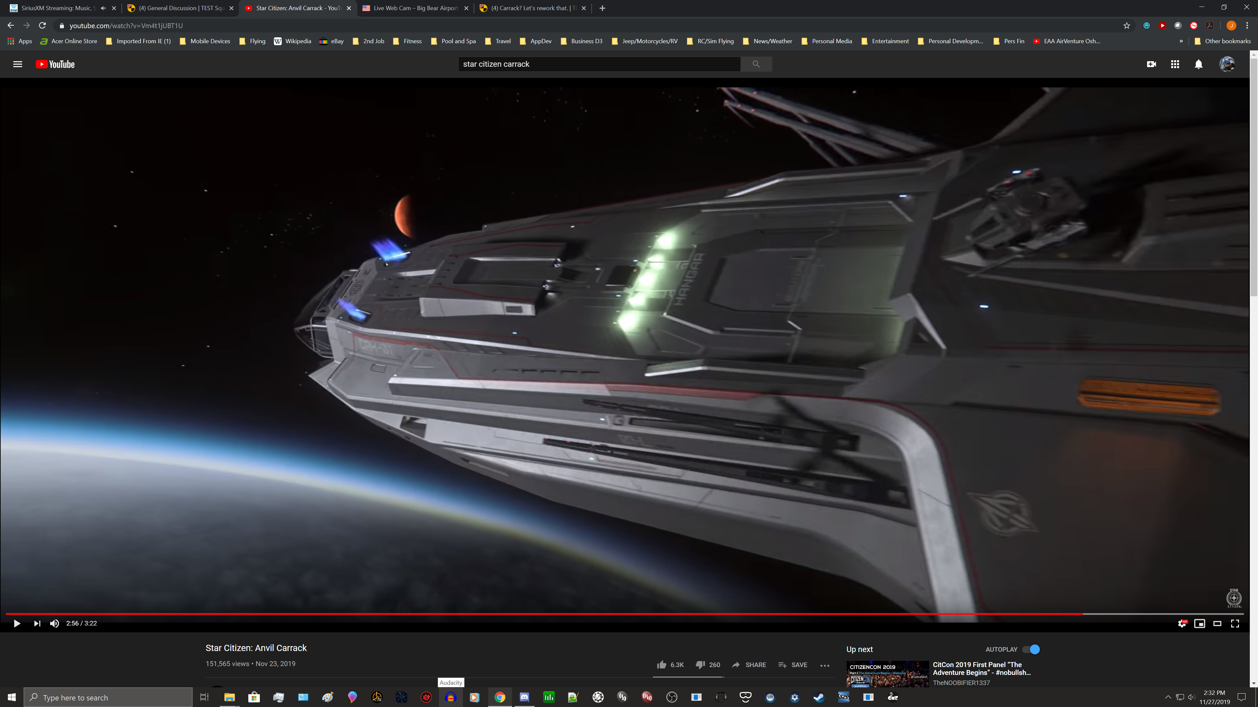
Task: Click the video play button
Action: point(17,623)
